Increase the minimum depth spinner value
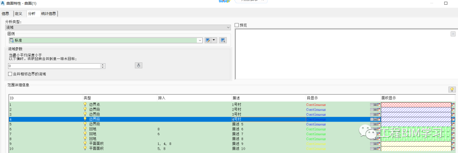Screen dimensions: 458x153 [103, 65]
